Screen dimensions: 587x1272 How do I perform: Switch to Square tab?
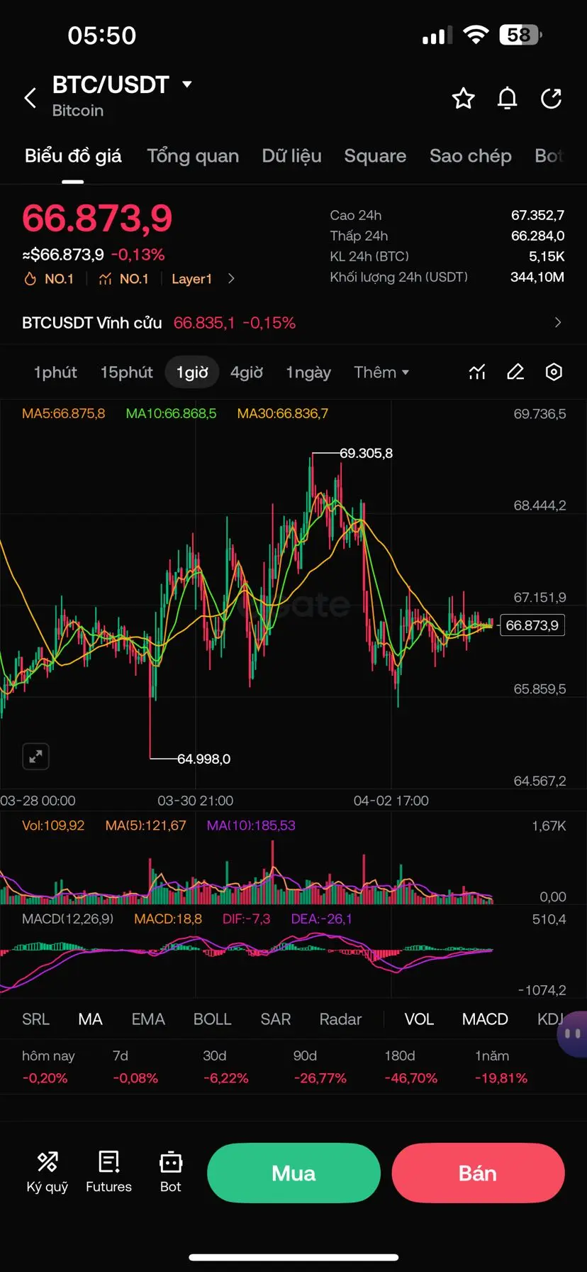[375, 156]
